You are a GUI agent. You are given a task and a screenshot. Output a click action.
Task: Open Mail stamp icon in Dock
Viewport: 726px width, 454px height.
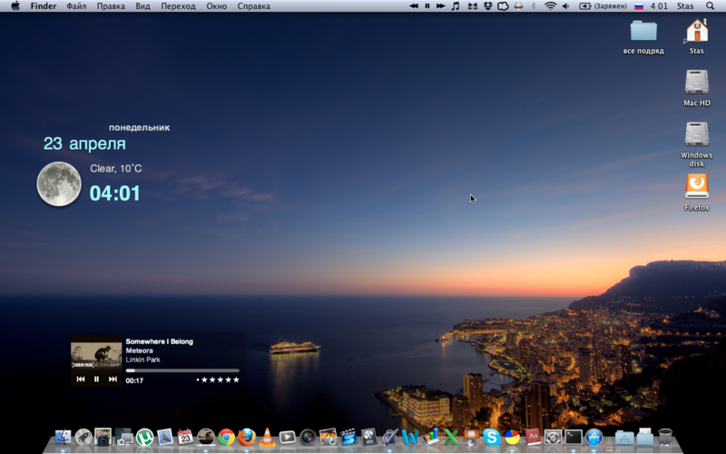165,437
